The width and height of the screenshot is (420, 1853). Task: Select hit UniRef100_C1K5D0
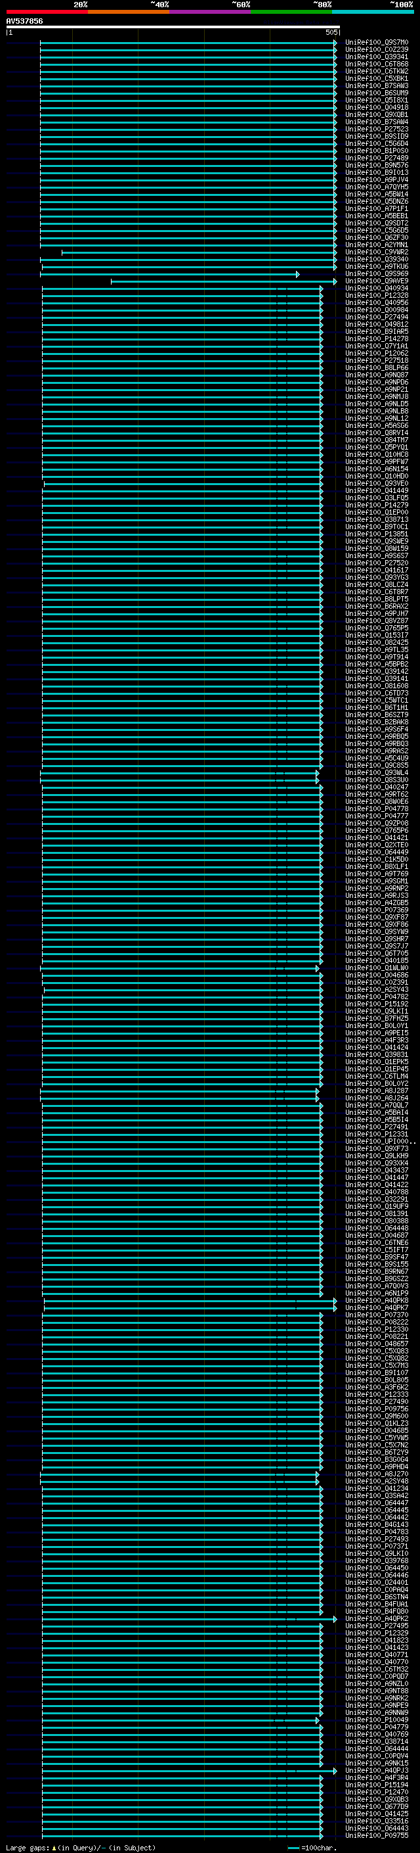pos(376,860)
